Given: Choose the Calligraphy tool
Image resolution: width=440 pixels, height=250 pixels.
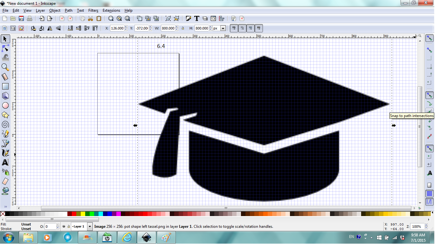Looking at the screenshot, I should pos(5,153).
